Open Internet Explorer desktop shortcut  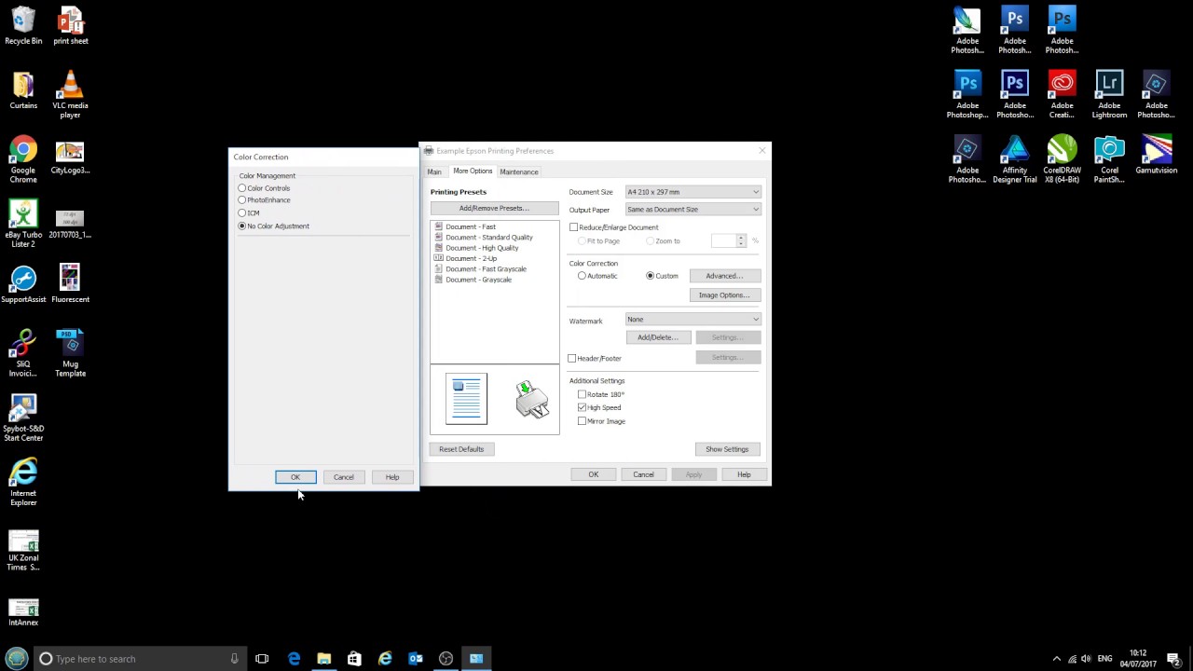[23, 482]
